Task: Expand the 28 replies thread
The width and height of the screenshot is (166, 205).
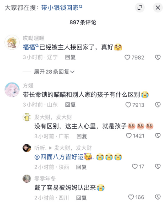Action: 54,72
